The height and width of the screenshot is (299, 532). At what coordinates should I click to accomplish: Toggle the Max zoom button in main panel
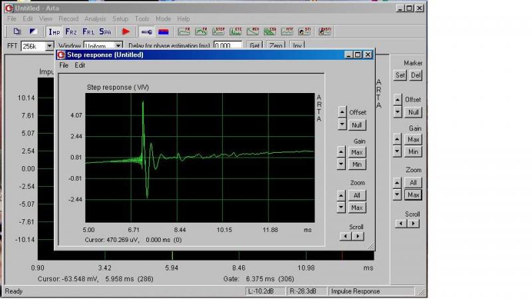(414, 195)
